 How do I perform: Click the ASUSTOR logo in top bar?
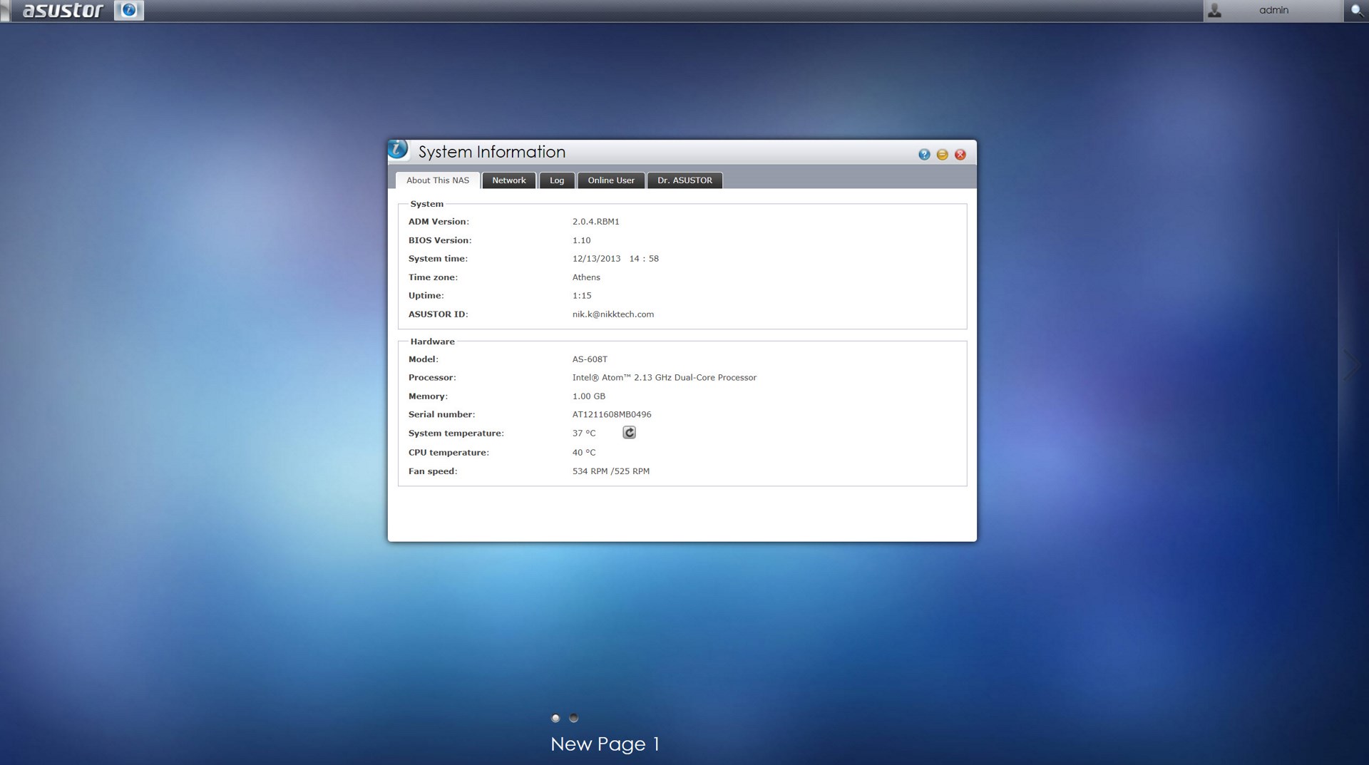click(63, 11)
